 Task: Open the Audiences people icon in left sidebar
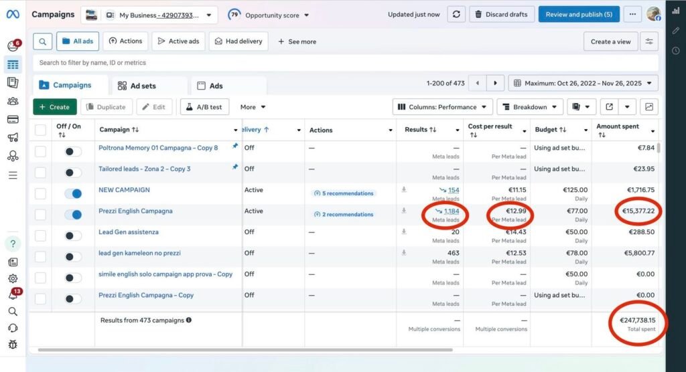[13, 101]
